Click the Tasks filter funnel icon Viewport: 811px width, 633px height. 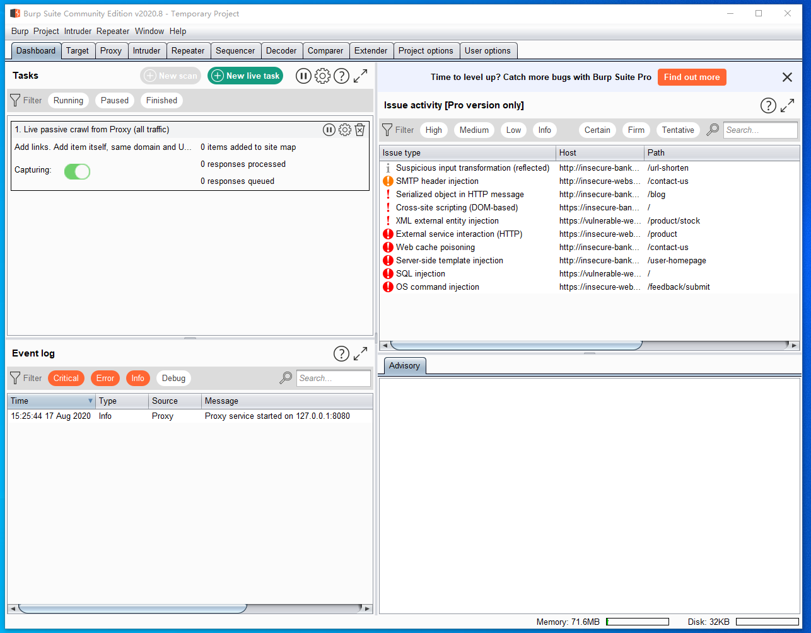pos(16,100)
